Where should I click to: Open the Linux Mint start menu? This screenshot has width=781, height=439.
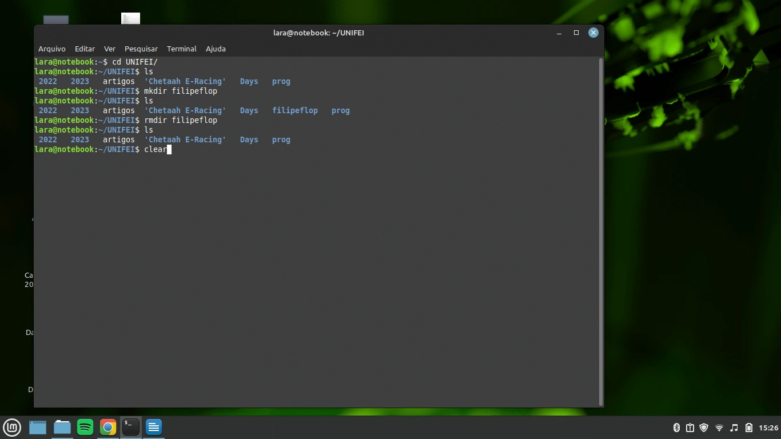[x=12, y=427]
